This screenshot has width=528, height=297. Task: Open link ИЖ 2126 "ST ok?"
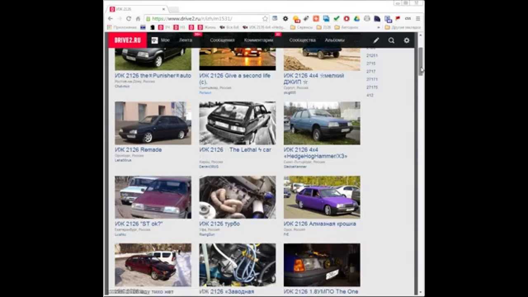pyautogui.click(x=139, y=224)
